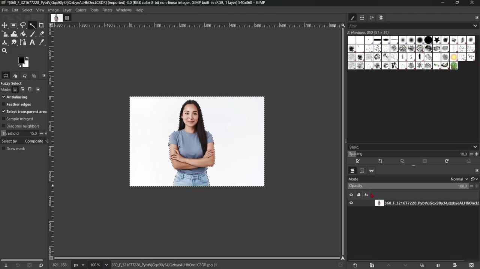Image resolution: width=480 pixels, height=269 pixels.
Task: Select the Color Picker eyedropper tool
Action: coord(41,42)
